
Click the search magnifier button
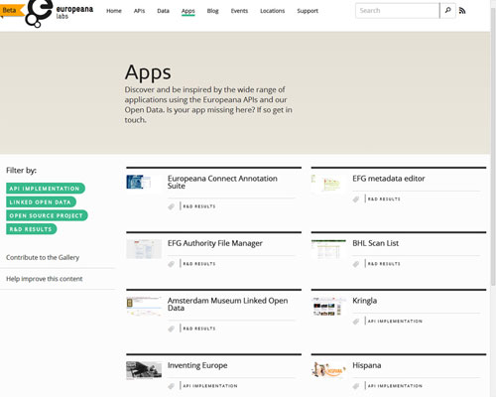coord(447,11)
